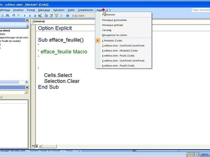Click the 'Selection.Clear' code line
The height and width of the screenshot is (157, 210).
click(x=62, y=81)
